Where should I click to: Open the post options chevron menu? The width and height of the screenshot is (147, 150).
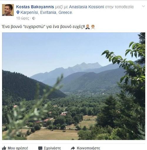pos(143,6)
